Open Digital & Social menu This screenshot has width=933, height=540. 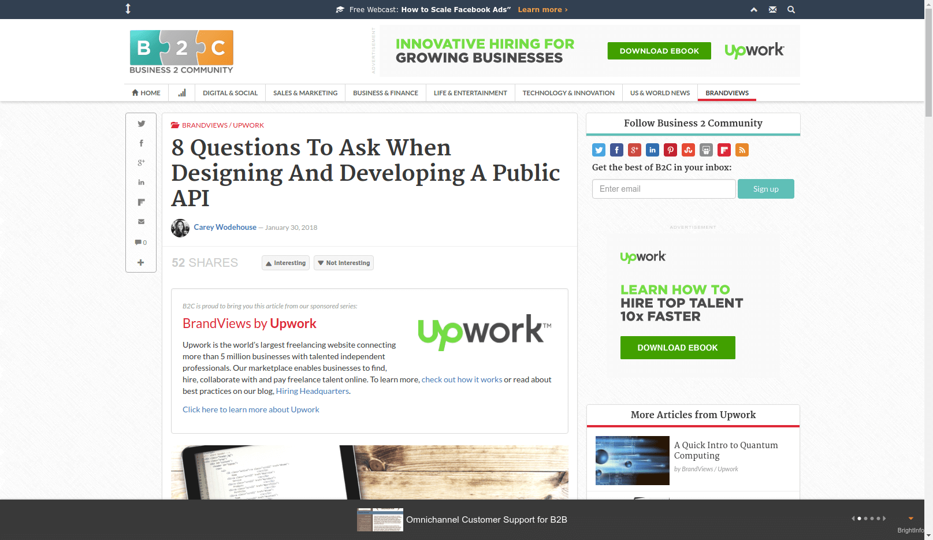point(230,93)
